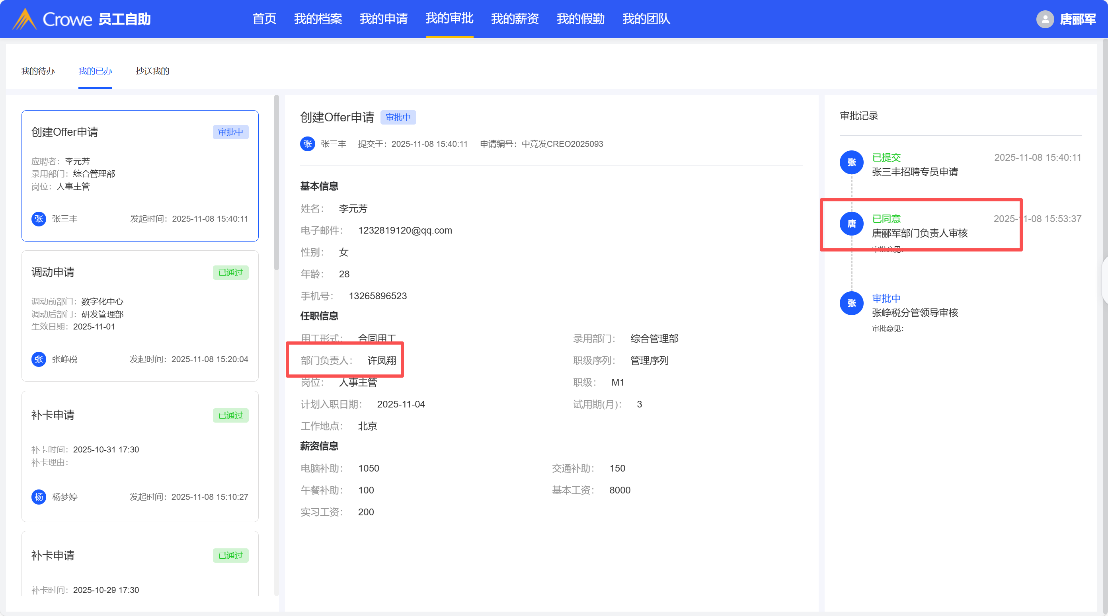Click the user profile avatar icon
This screenshot has height=616, width=1108.
(1045, 19)
